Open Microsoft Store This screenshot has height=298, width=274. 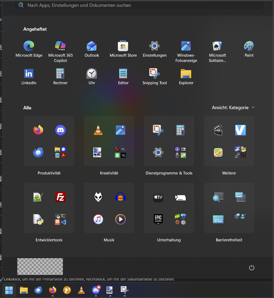point(123,49)
